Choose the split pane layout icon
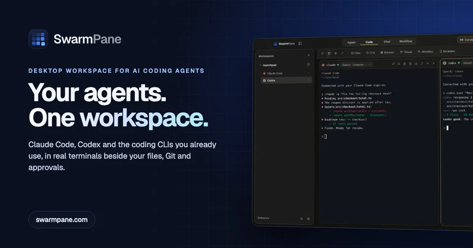This screenshot has height=248, width=473. click(x=329, y=53)
